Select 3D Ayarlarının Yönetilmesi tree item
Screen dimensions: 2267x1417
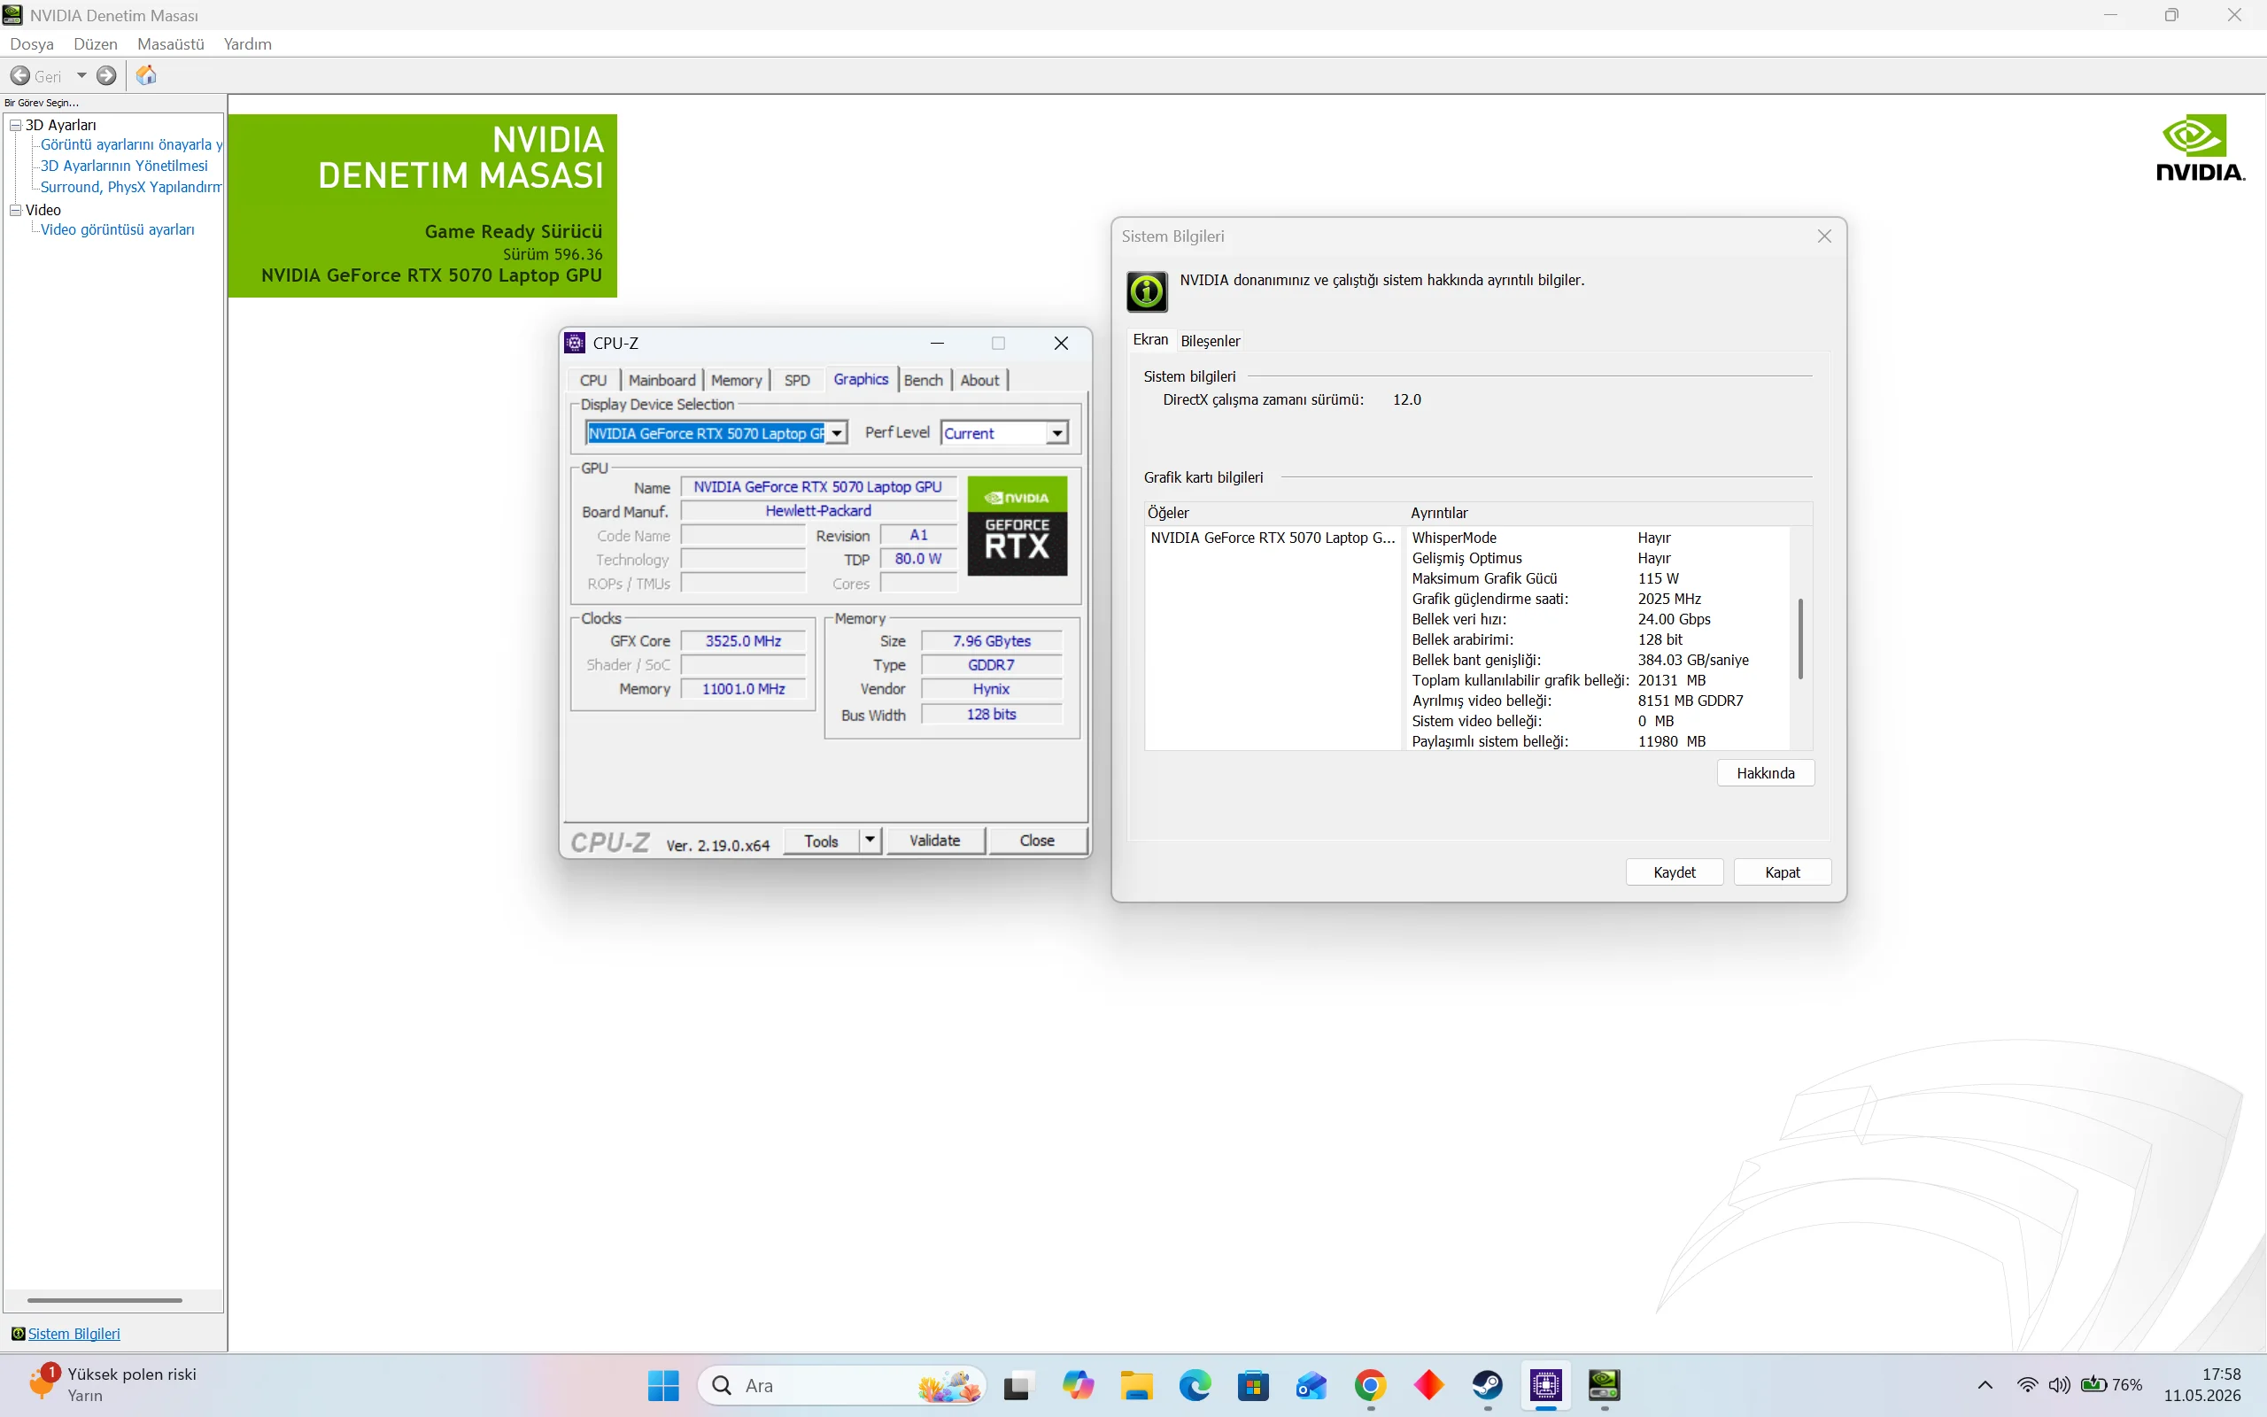tap(124, 166)
